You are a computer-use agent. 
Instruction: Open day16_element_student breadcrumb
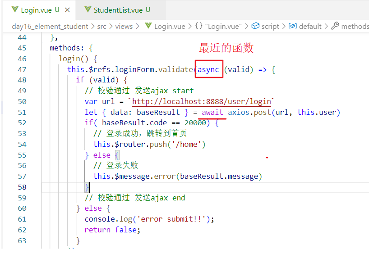(50, 26)
